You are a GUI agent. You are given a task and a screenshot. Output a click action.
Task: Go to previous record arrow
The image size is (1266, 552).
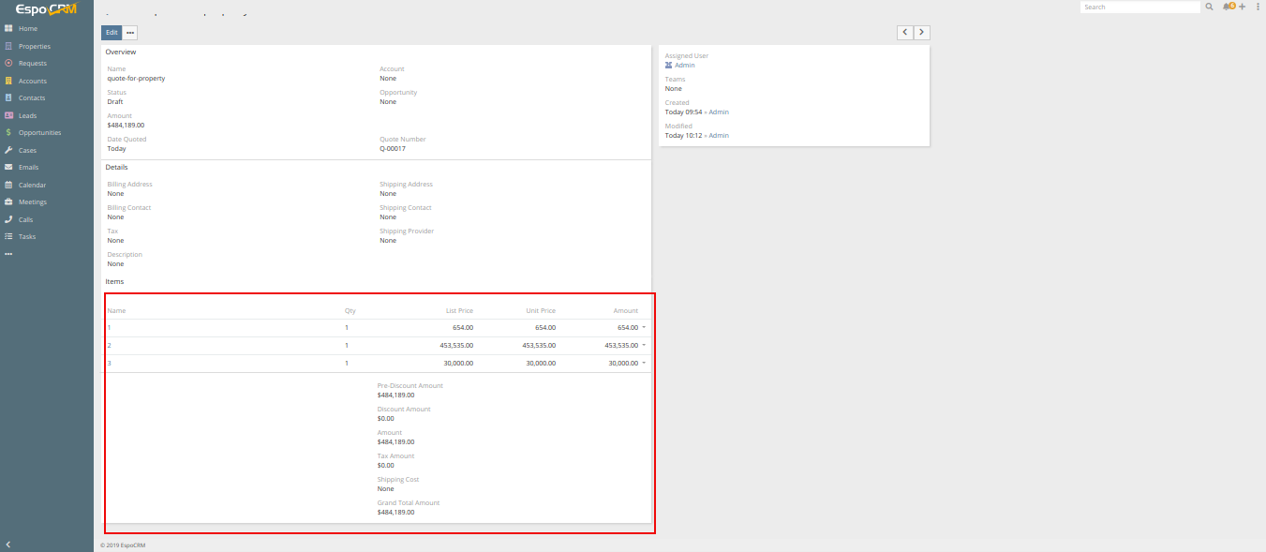click(904, 32)
